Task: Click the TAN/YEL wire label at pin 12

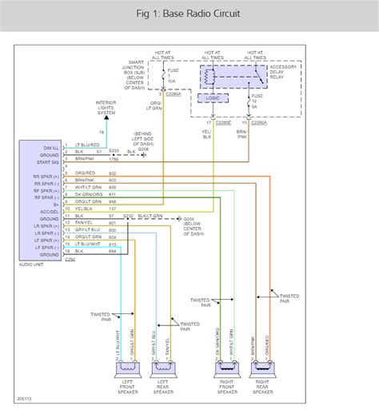Action: [x=84, y=222]
